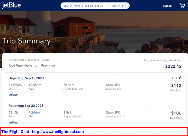Click the Departing: Sep 12 2023 heading

click(26, 78)
